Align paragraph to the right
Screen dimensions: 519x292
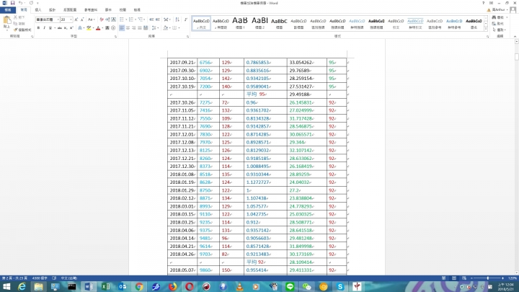pos(134,28)
